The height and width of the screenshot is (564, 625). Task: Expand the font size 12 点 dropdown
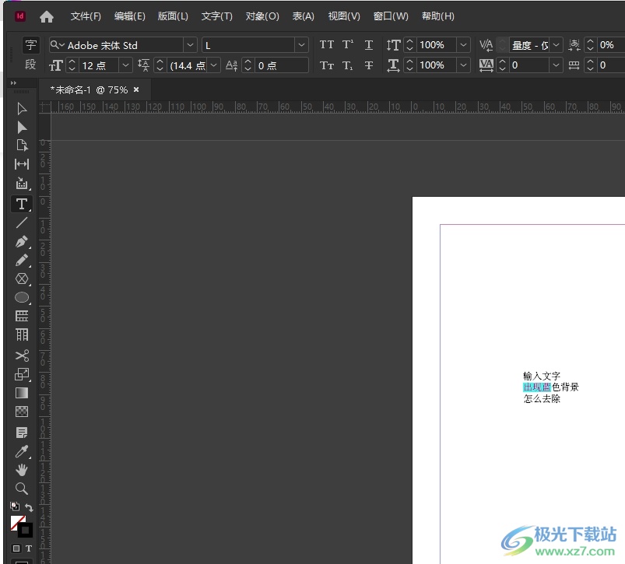(x=125, y=65)
